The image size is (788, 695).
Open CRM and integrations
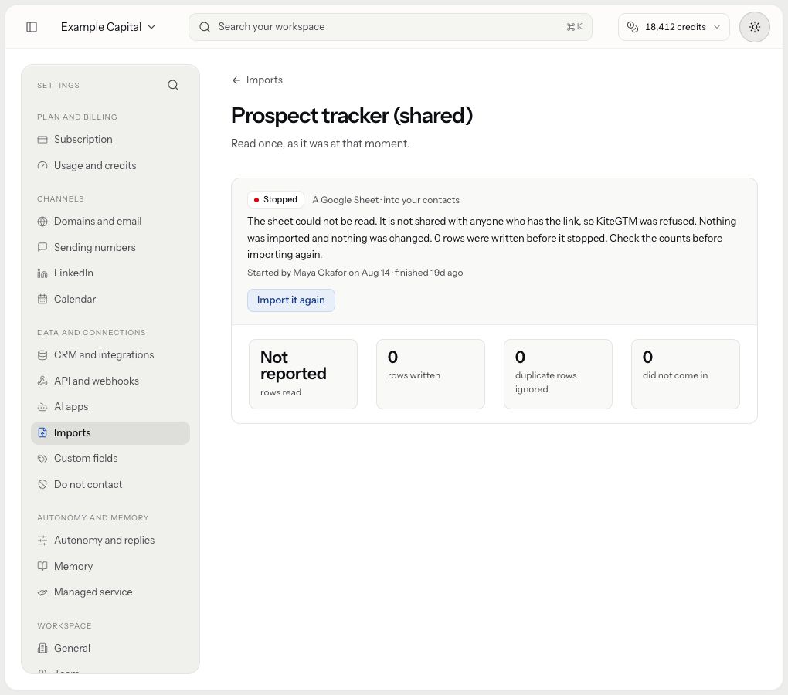(x=110, y=355)
